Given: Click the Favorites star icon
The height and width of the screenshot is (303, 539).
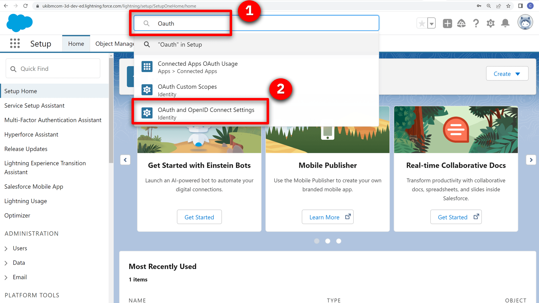Looking at the screenshot, I should 422,23.
